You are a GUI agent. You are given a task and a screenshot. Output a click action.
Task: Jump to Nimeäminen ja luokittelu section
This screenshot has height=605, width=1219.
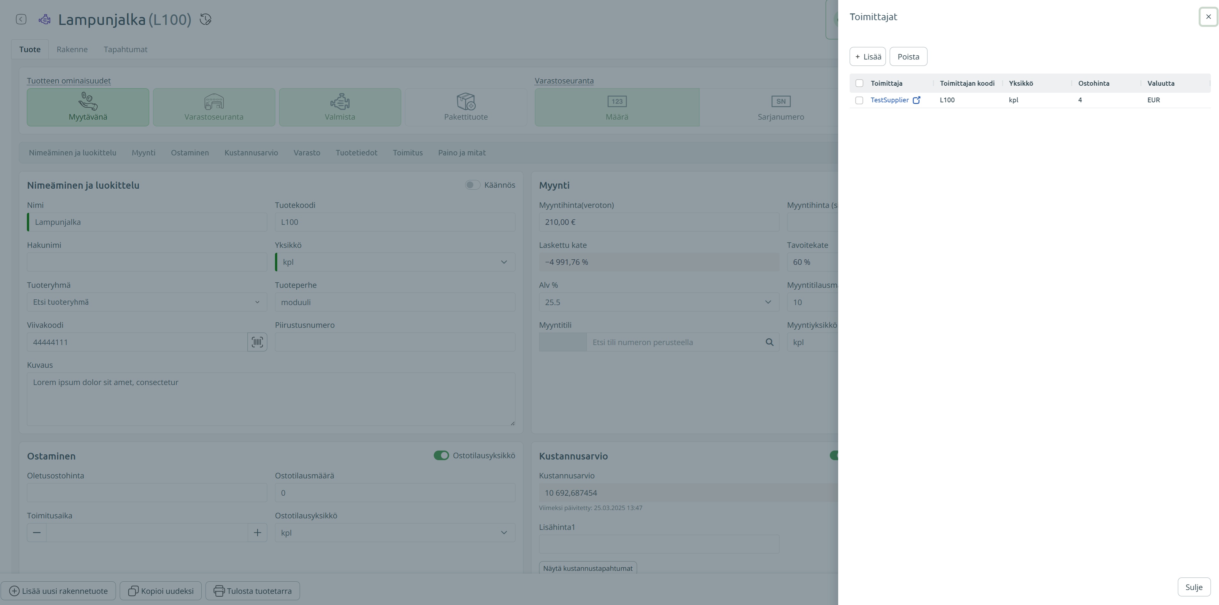(x=72, y=153)
